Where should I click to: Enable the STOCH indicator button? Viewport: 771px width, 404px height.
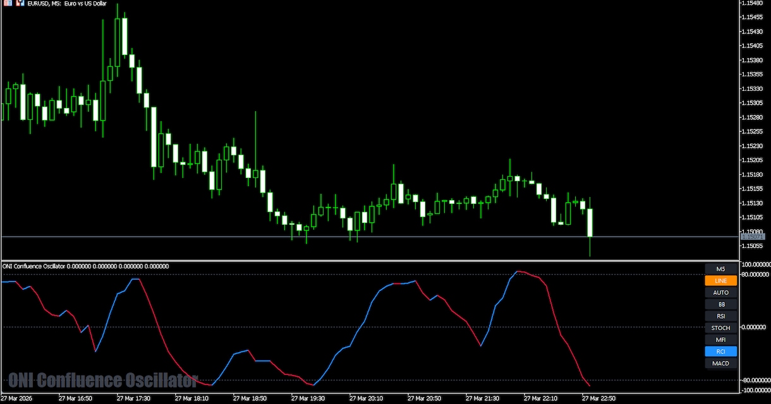point(720,328)
